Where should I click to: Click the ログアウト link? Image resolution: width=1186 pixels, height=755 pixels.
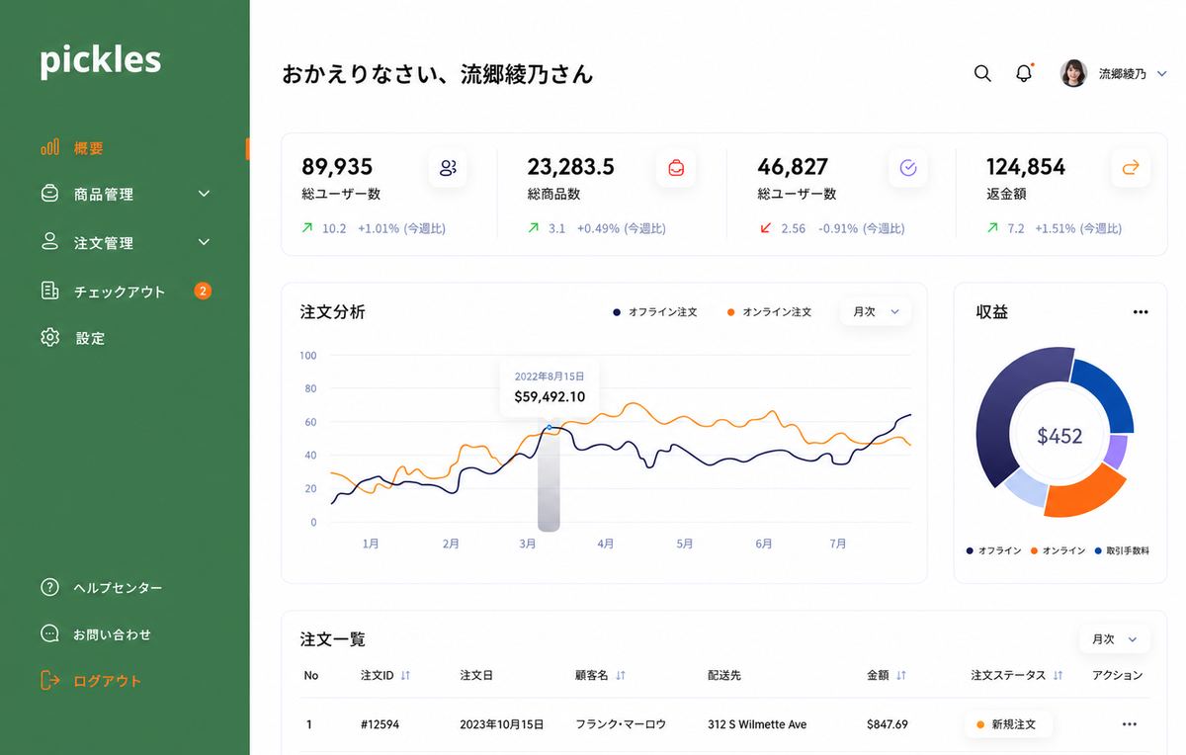tap(108, 681)
